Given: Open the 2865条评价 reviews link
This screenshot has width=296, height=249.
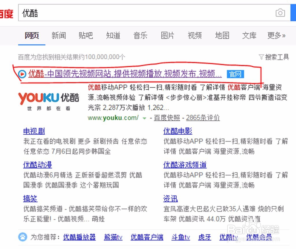Looking at the screenshot, I should pos(203,118).
